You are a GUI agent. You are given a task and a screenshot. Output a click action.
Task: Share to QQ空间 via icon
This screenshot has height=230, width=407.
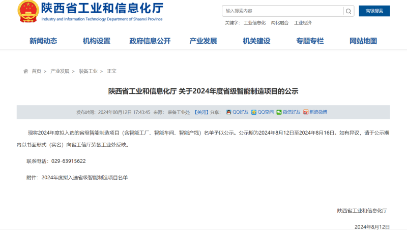254,112
